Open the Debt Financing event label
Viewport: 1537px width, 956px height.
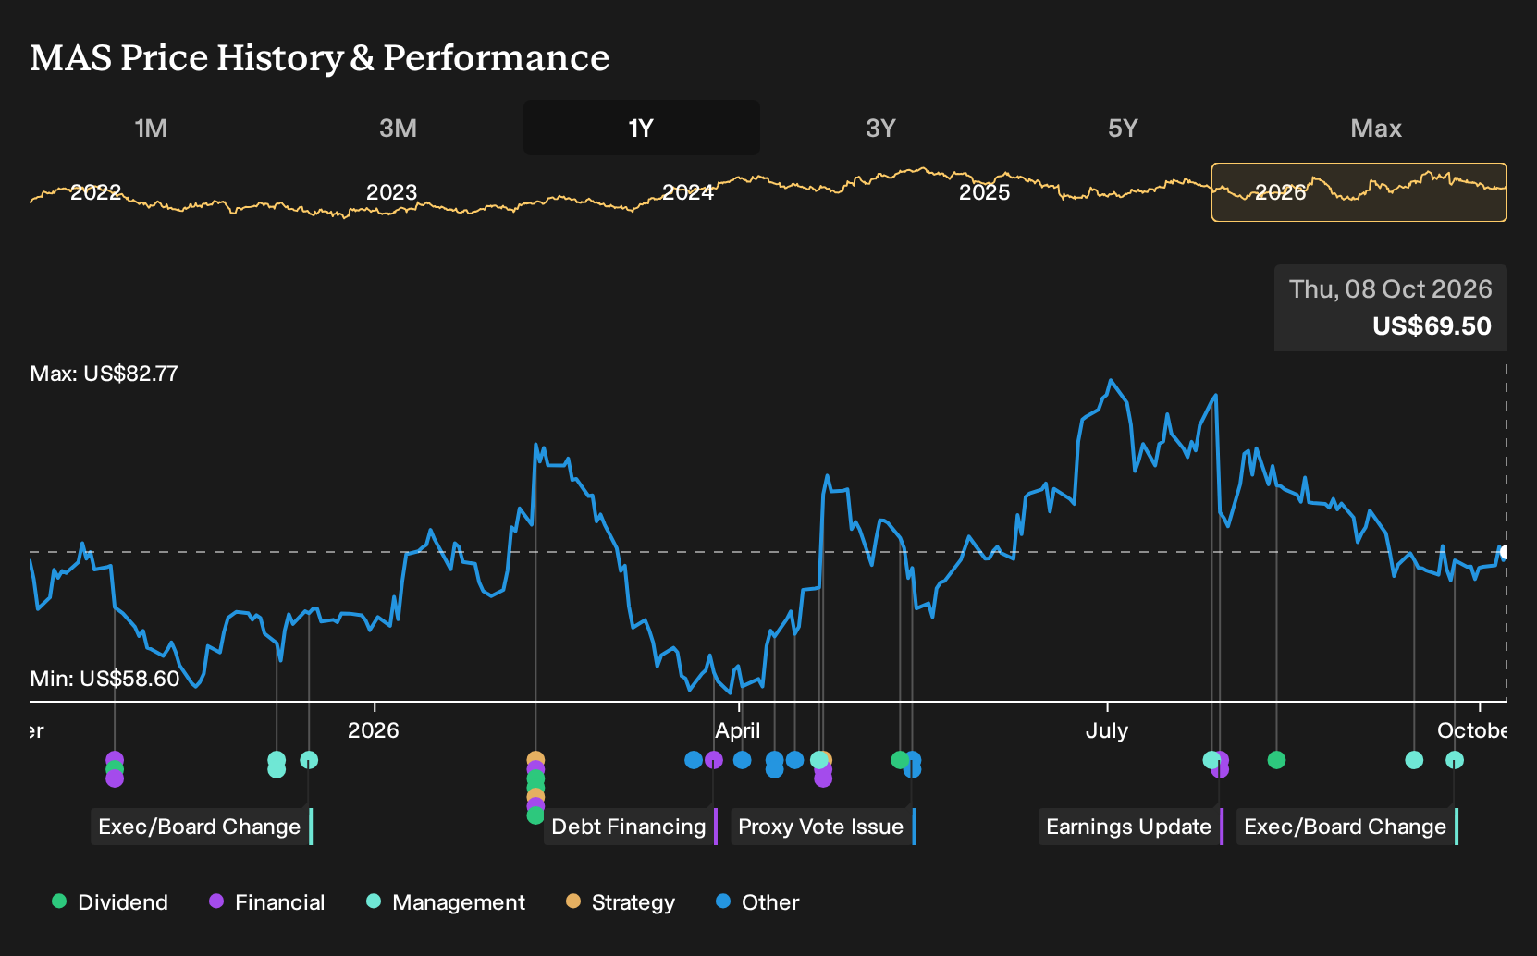(x=631, y=827)
